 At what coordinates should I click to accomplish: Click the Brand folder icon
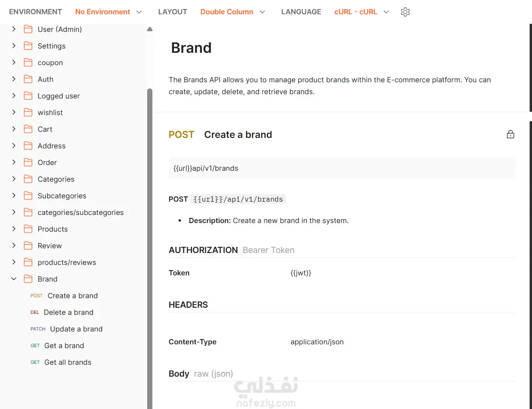coord(28,279)
